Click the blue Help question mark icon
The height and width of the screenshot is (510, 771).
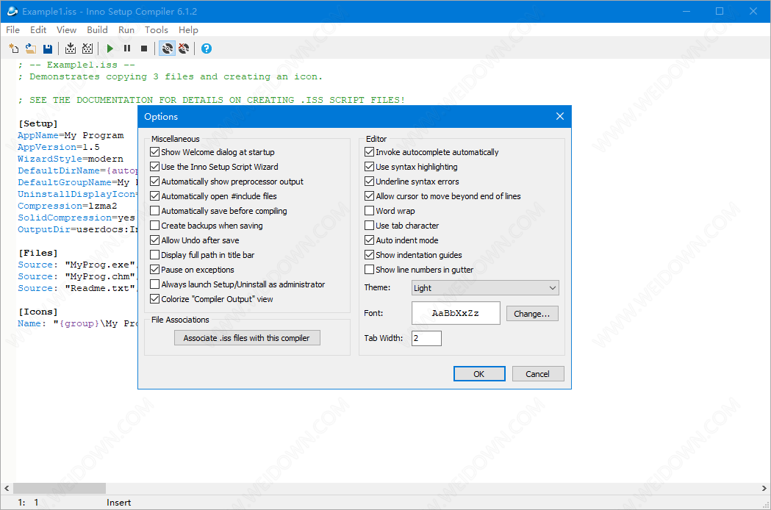tap(207, 49)
